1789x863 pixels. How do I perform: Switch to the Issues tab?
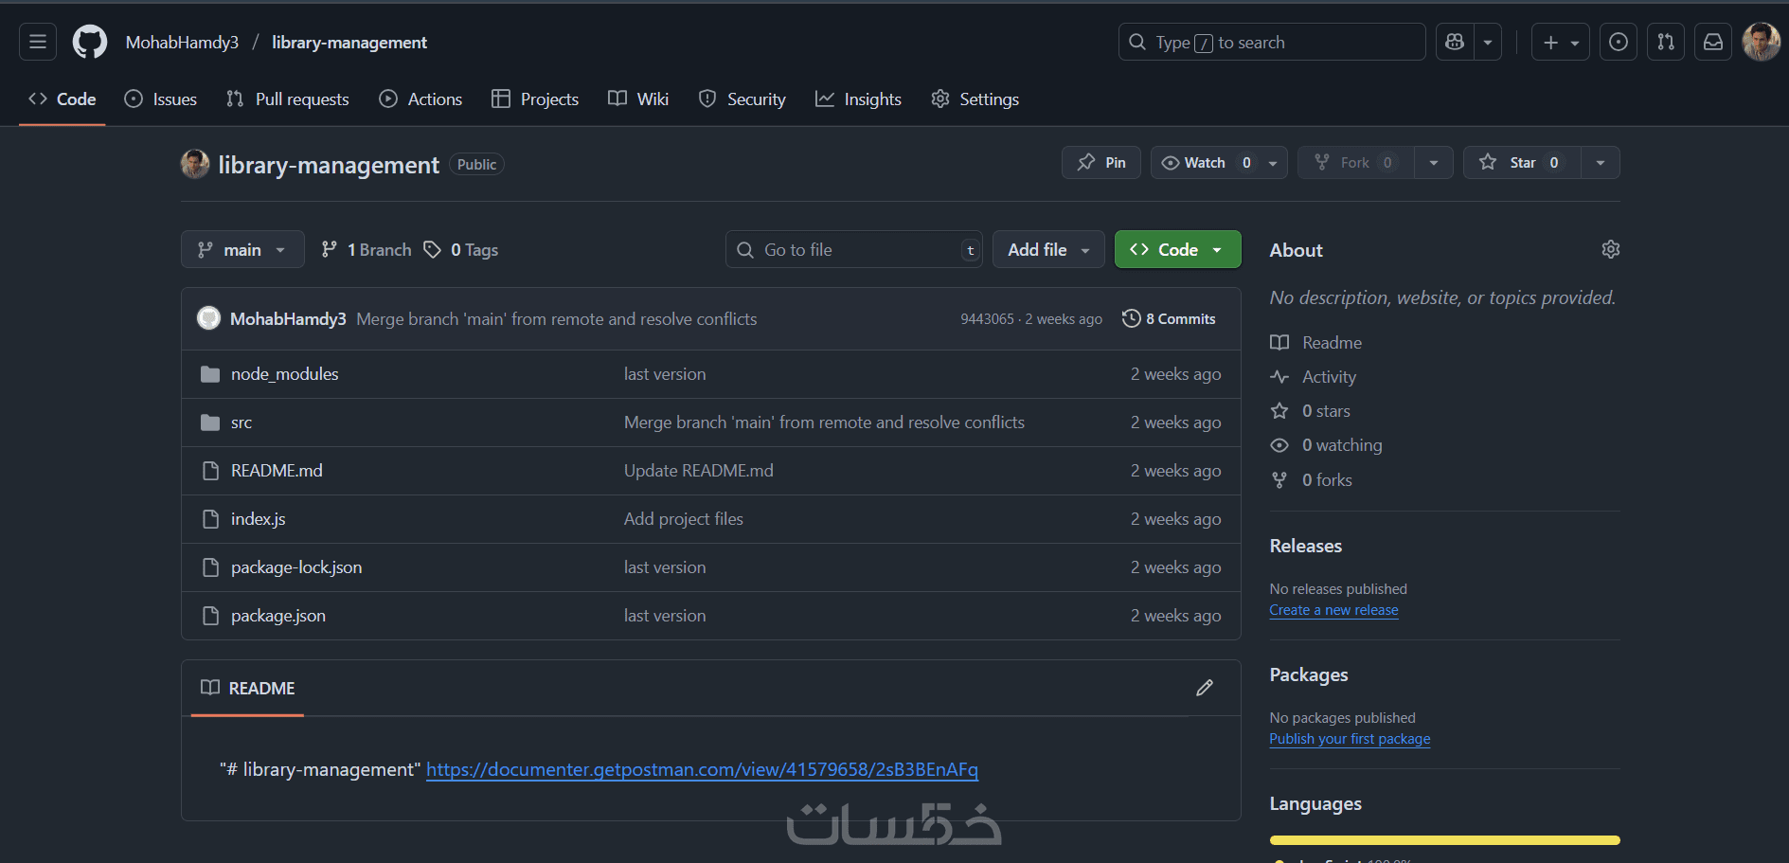(161, 99)
